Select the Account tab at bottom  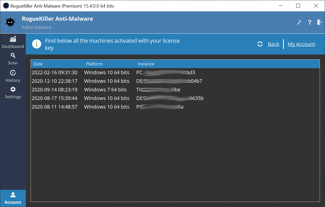tap(13, 198)
